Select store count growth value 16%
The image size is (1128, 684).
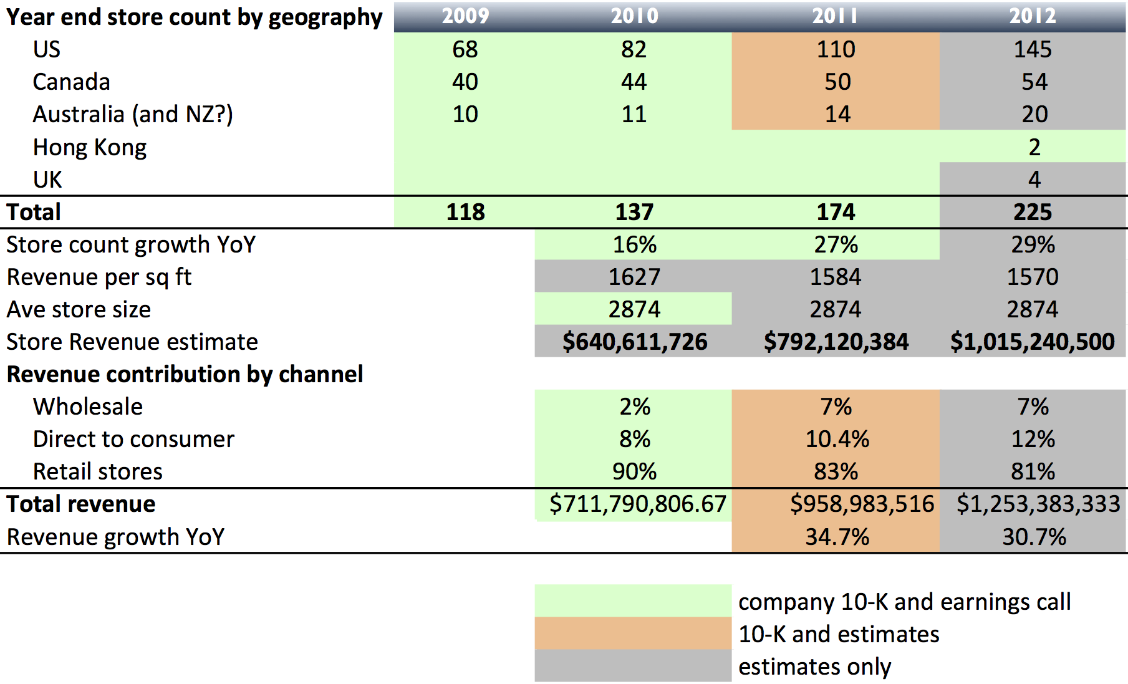635,244
